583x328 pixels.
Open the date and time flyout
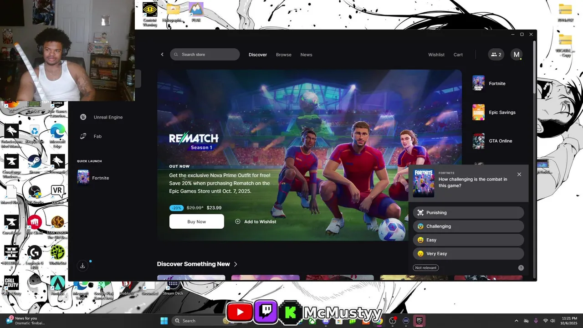(569, 321)
